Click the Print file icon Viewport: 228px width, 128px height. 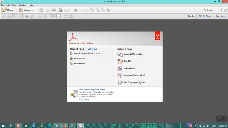54,10
